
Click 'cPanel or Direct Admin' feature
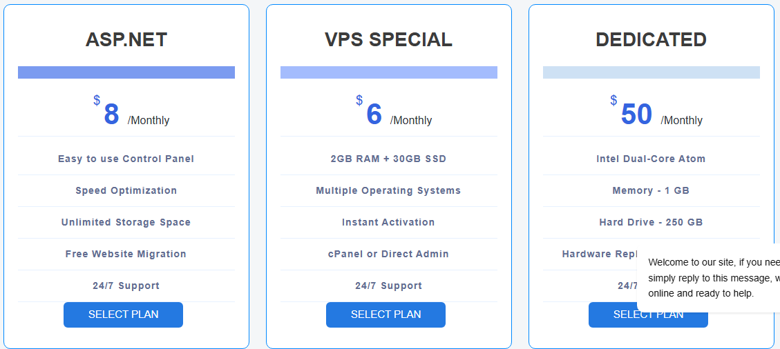tap(388, 254)
